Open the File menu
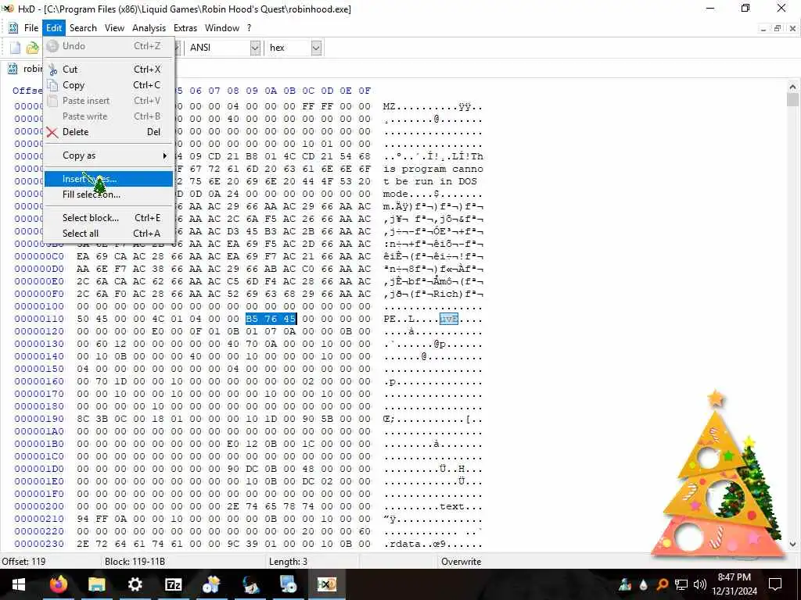Screen dimensions: 801x600 31,28
